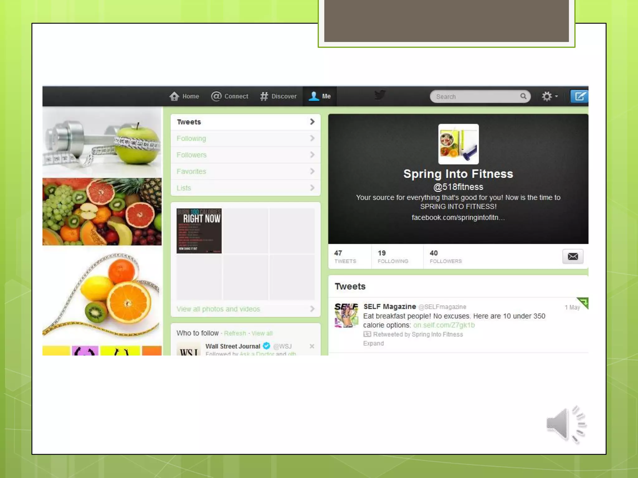Click the search magnifier icon
This screenshot has width=638, height=478.
[523, 96]
